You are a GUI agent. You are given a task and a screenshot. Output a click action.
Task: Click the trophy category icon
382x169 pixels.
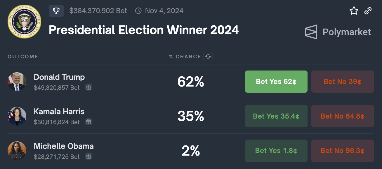coord(56,11)
